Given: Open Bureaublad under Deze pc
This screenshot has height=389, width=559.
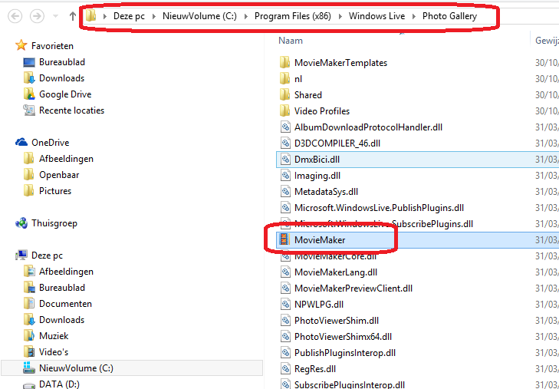Looking at the screenshot, I should pos(62,288).
